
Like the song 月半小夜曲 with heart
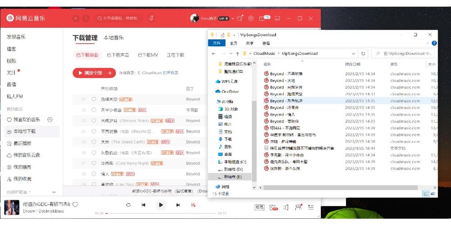[94, 110]
